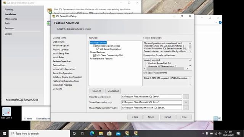Open Resources in Installation Center
Viewport: 244px width, 137px height.
[x=10, y=28]
